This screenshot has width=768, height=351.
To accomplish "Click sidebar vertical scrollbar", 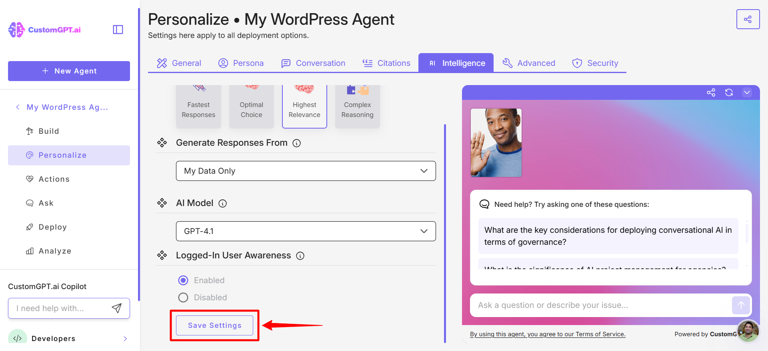I will tap(139, 154).
